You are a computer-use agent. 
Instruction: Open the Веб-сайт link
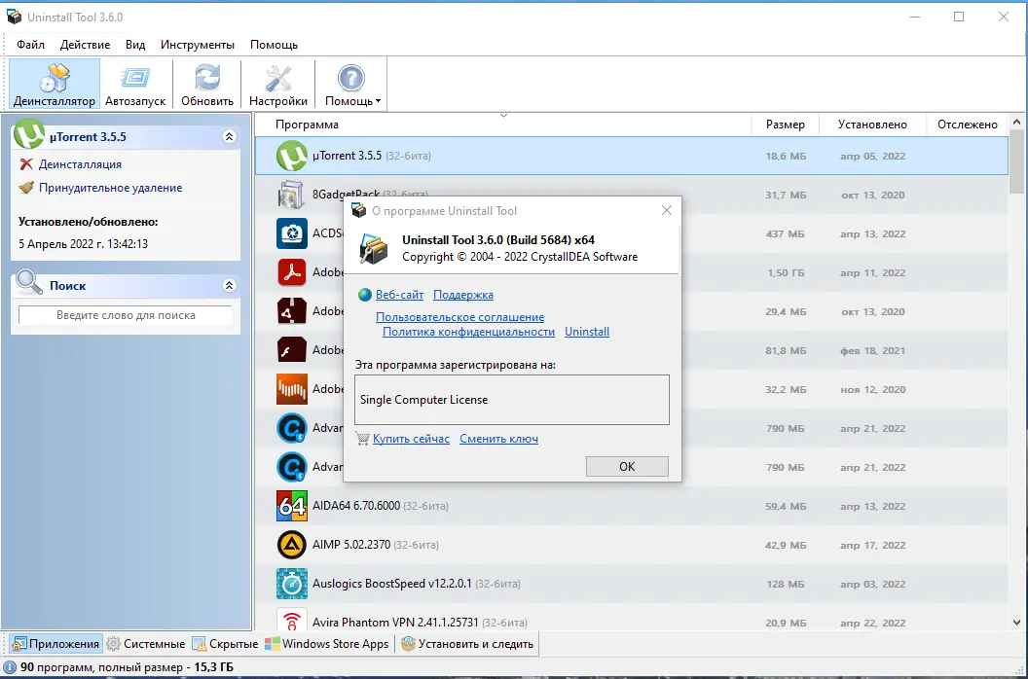pyautogui.click(x=399, y=295)
